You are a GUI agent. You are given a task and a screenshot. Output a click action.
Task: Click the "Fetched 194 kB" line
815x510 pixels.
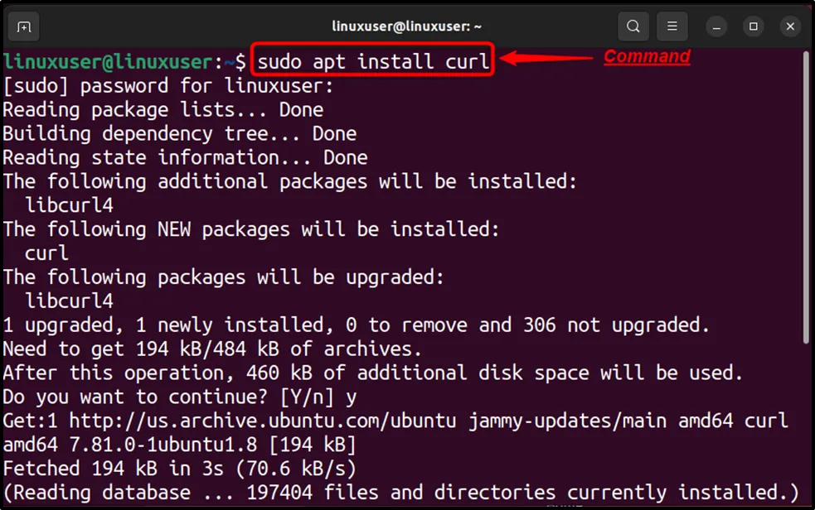179,469
